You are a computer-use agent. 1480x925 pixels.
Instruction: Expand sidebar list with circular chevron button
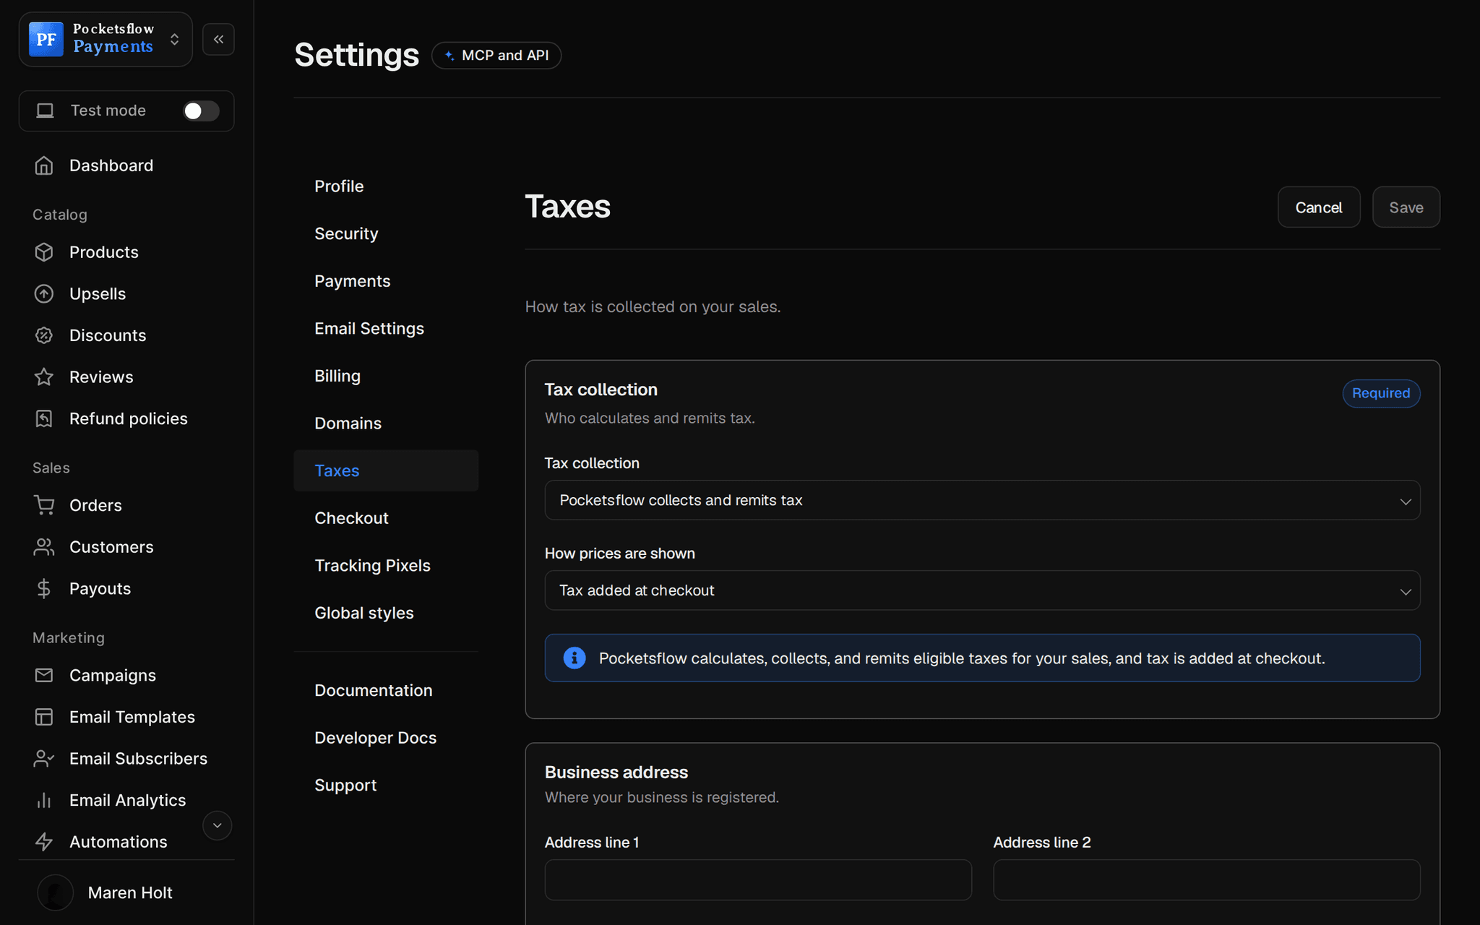click(x=217, y=825)
